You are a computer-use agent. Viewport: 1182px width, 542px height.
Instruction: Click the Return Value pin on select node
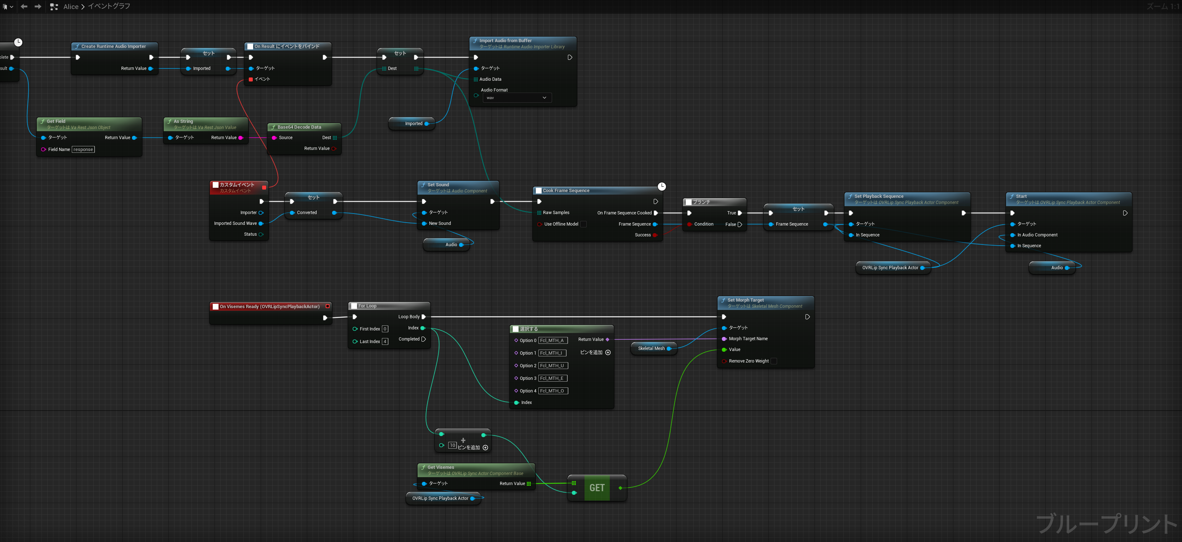click(x=608, y=340)
